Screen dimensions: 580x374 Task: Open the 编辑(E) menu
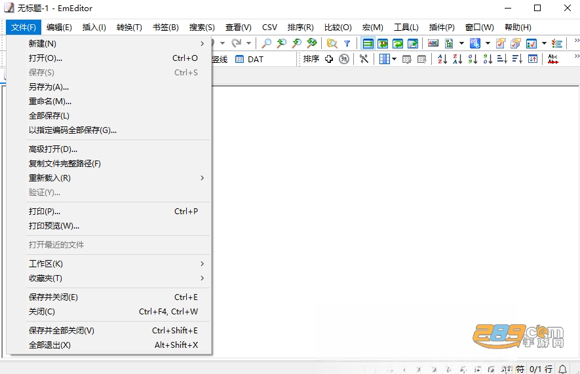point(59,28)
